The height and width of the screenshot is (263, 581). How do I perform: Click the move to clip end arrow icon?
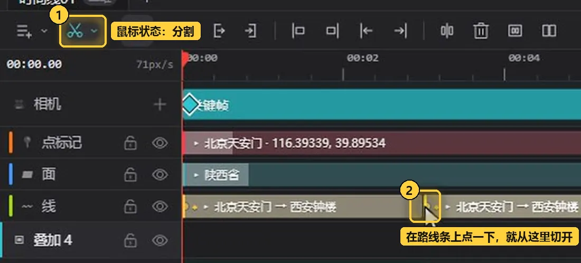click(400, 31)
